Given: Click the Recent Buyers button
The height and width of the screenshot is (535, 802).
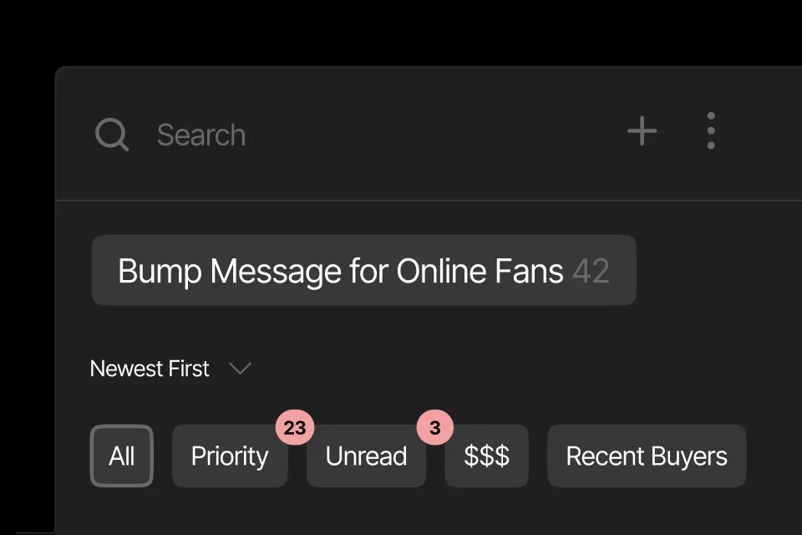Looking at the screenshot, I should click(x=647, y=456).
